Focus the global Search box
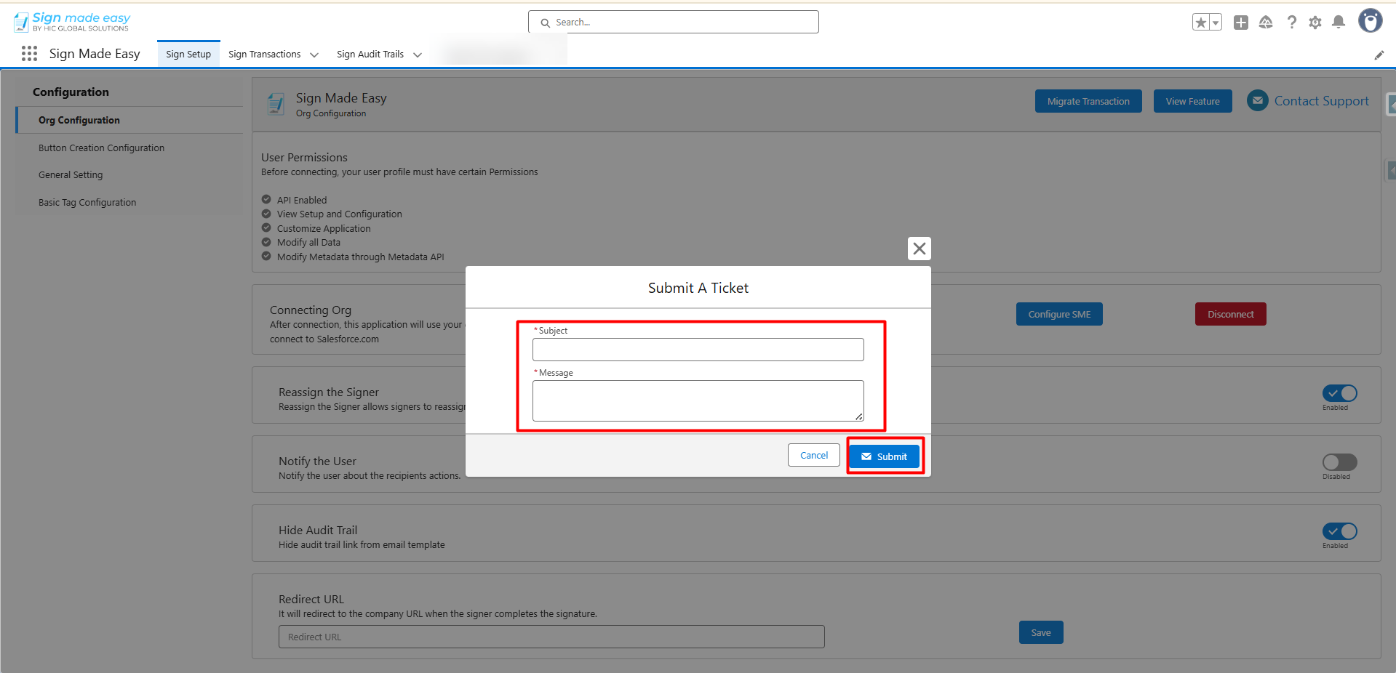Image resolution: width=1396 pixels, height=673 pixels. tap(674, 22)
